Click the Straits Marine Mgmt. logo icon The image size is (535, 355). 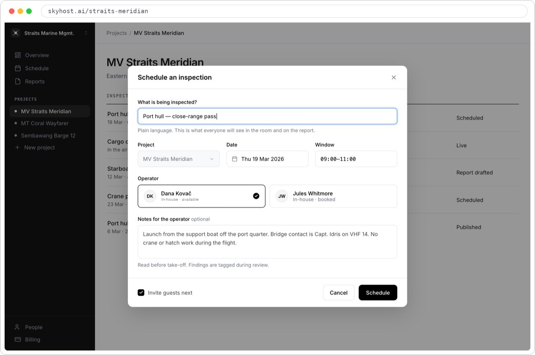16,33
